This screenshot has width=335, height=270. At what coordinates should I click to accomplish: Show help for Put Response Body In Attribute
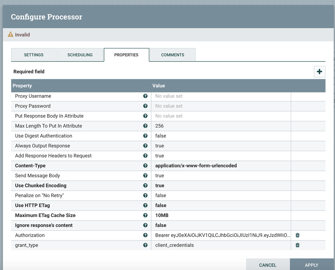pos(145,116)
